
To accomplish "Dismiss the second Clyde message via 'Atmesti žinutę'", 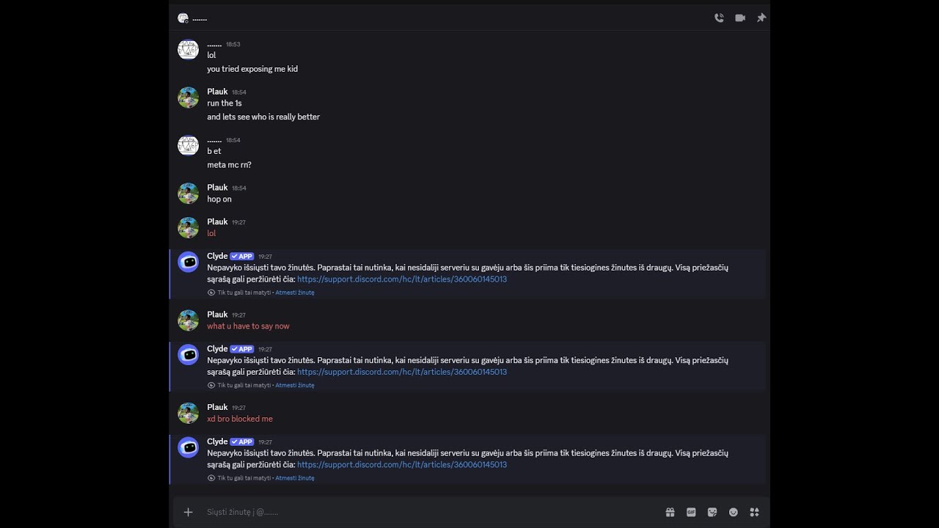I will (x=295, y=385).
